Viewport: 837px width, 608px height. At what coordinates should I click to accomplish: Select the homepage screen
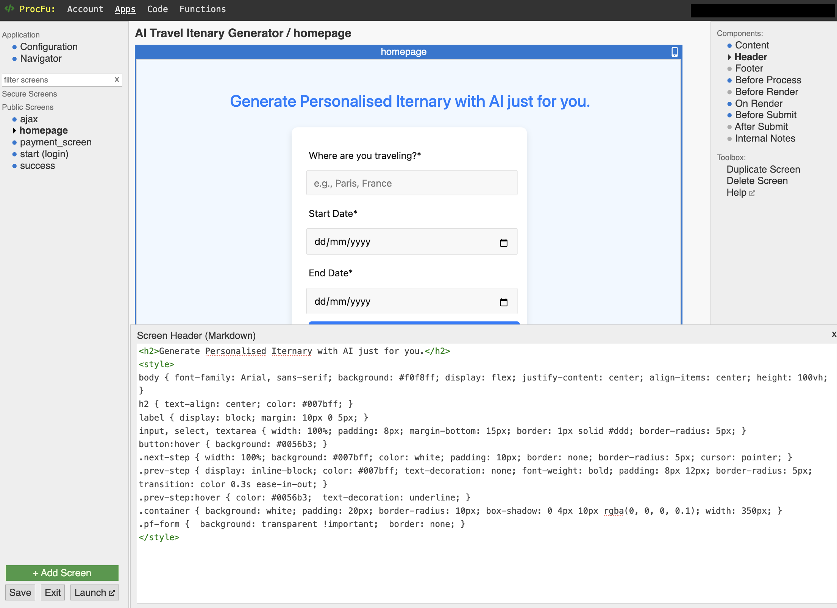pos(44,130)
